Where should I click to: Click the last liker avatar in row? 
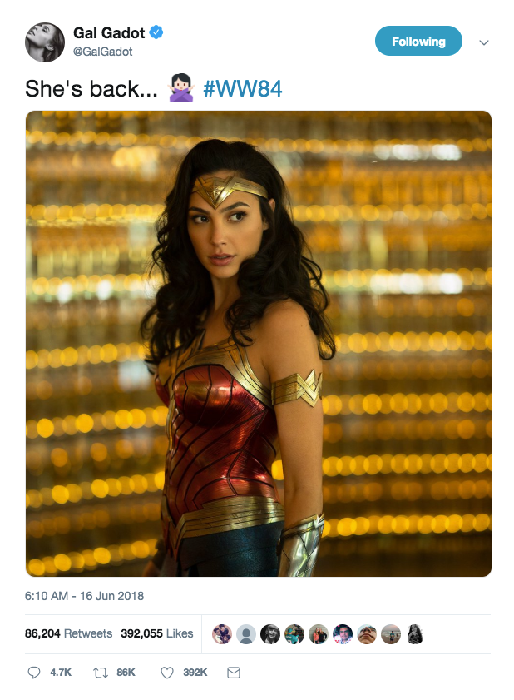[415, 634]
